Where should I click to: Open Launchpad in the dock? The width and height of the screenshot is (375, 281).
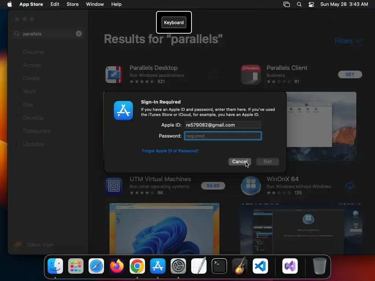pos(76,266)
